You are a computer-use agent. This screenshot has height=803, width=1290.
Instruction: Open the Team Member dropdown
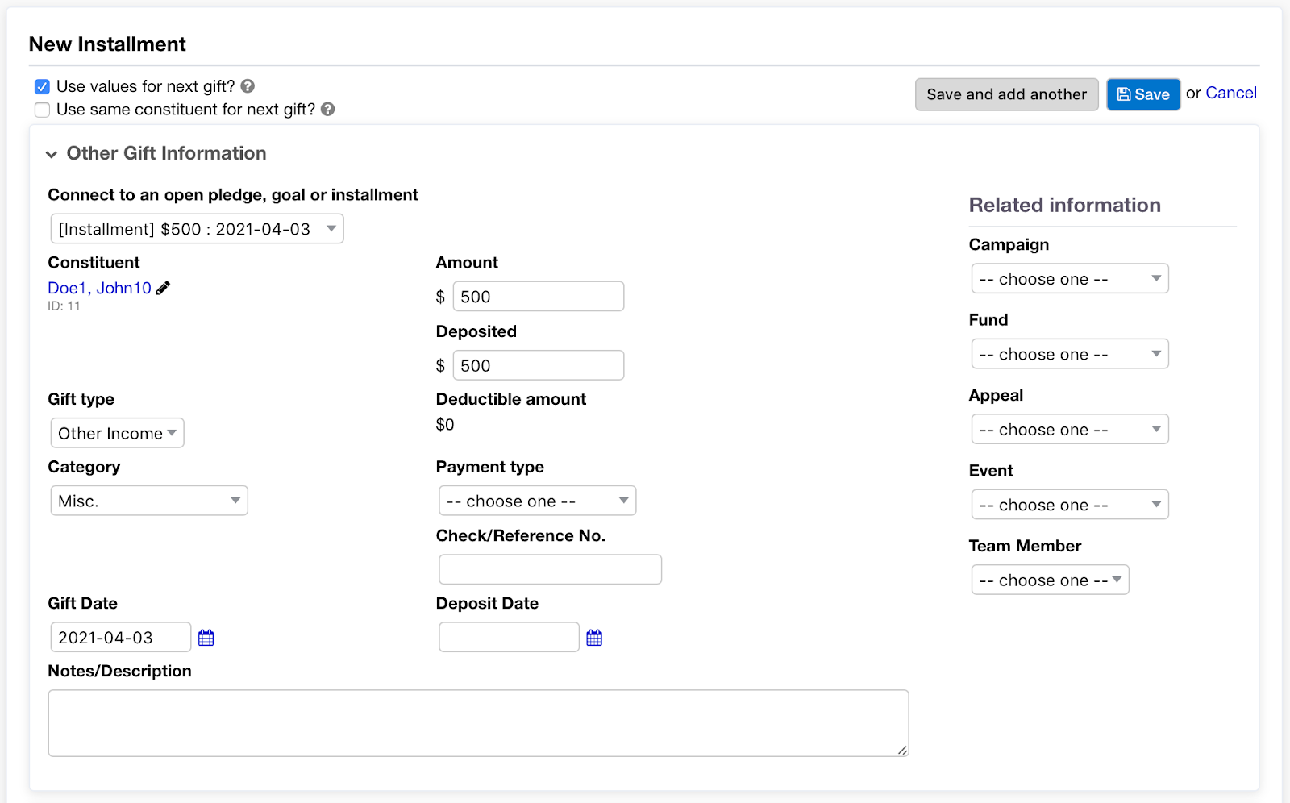(x=1050, y=580)
